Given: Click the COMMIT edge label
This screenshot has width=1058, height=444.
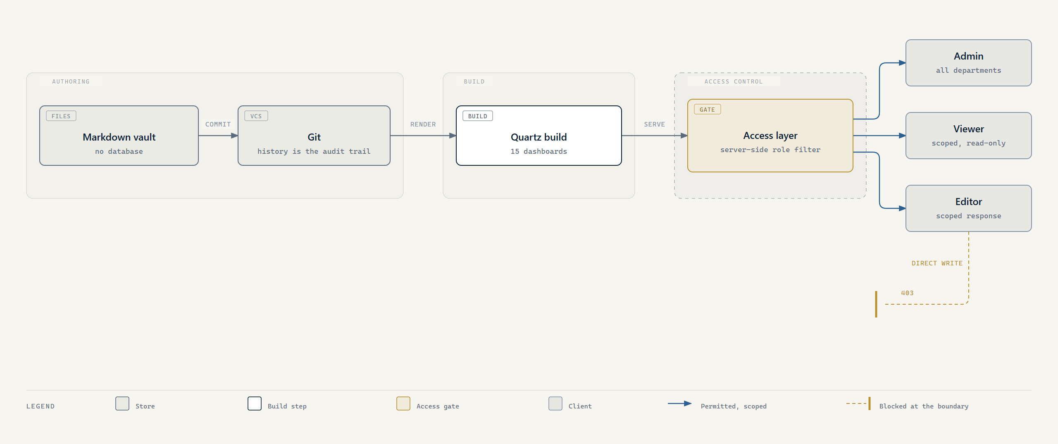Looking at the screenshot, I should tap(218, 124).
